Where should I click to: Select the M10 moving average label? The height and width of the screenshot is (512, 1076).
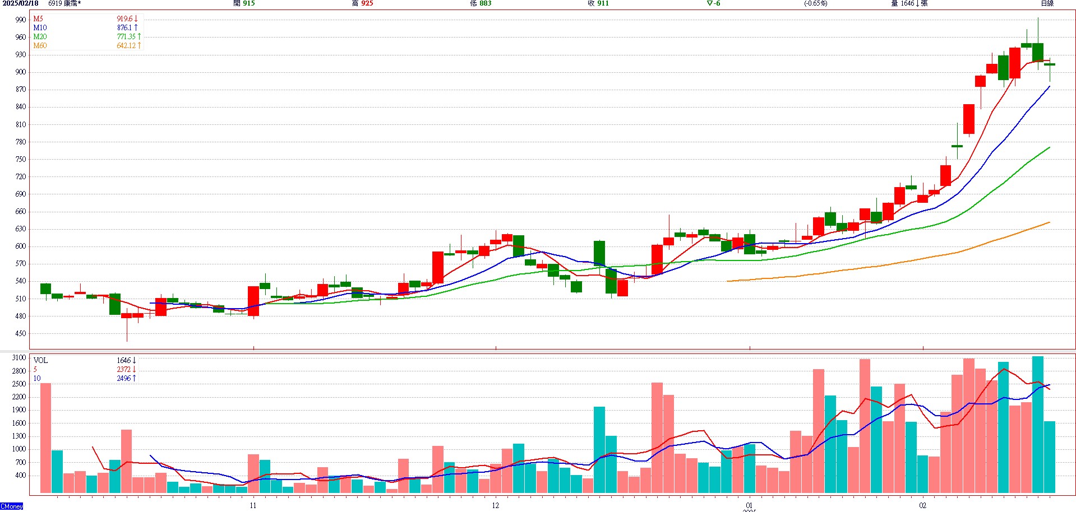[x=40, y=28]
